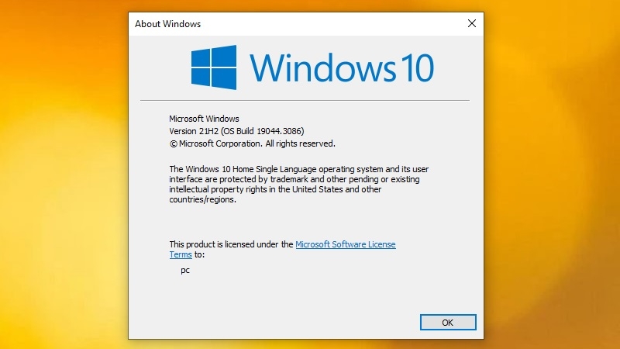Click the OK button
Screen dimensions: 620x349
pyautogui.click(x=448, y=323)
